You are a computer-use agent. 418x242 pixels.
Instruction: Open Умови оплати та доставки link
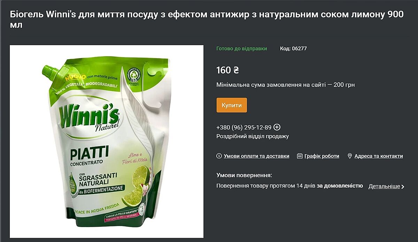coord(256,156)
